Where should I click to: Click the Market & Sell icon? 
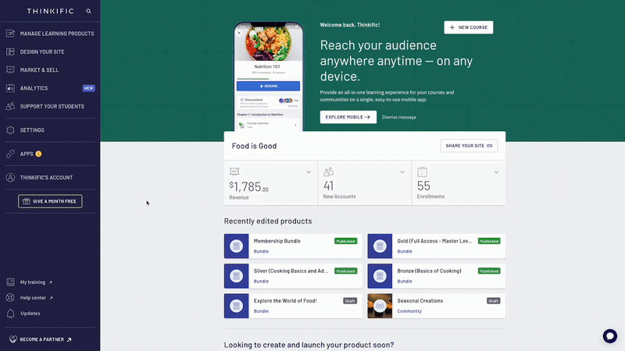click(10, 70)
